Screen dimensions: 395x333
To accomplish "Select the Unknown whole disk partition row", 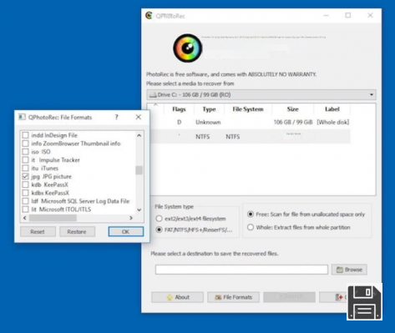I will coord(251,122).
